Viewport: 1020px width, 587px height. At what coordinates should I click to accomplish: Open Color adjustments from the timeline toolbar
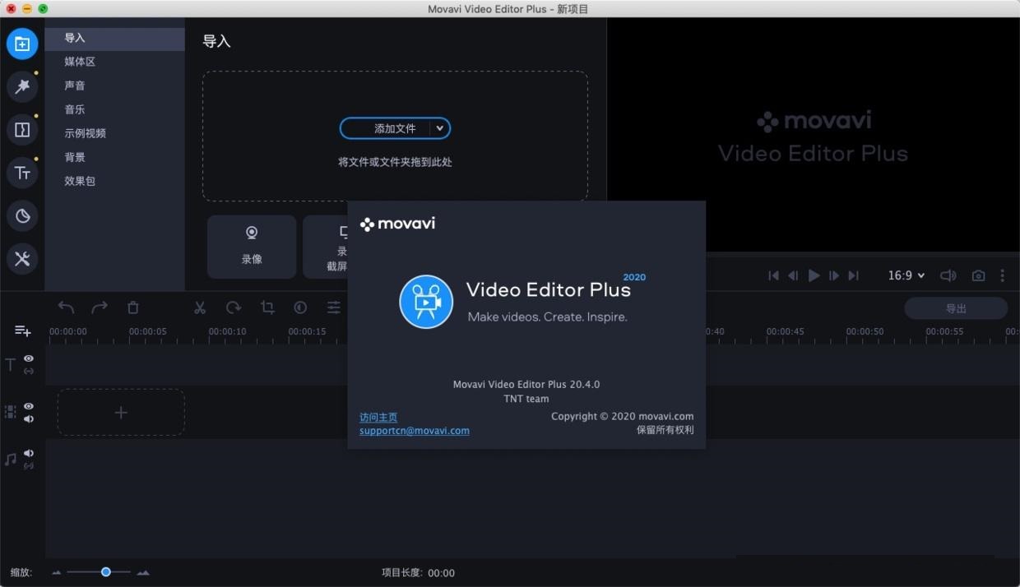pyautogui.click(x=300, y=307)
